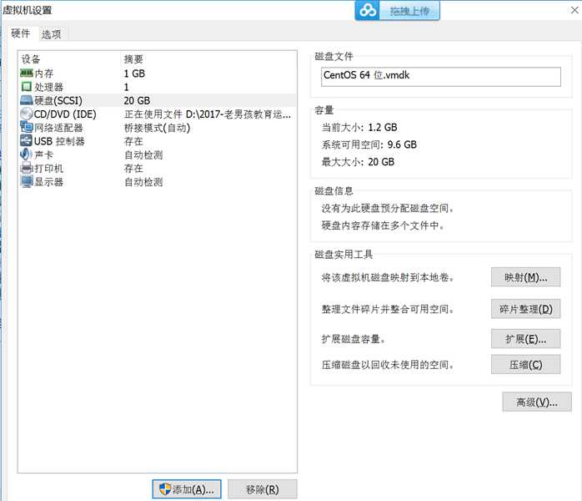This screenshot has width=582, height=501.
Task: Click the 最大大小: 20 GB text
Action: [x=358, y=162]
